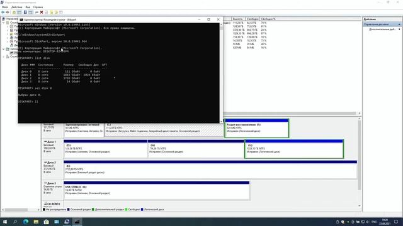Select Зарезервировано системой partition on Disk 0
The width and height of the screenshot is (403, 226).
(x=84, y=130)
